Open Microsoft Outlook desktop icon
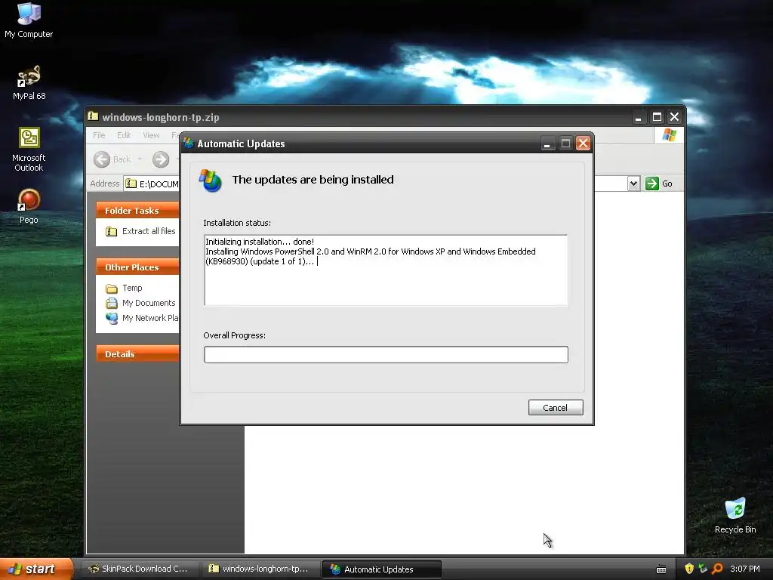This screenshot has height=580, width=773. [29, 150]
